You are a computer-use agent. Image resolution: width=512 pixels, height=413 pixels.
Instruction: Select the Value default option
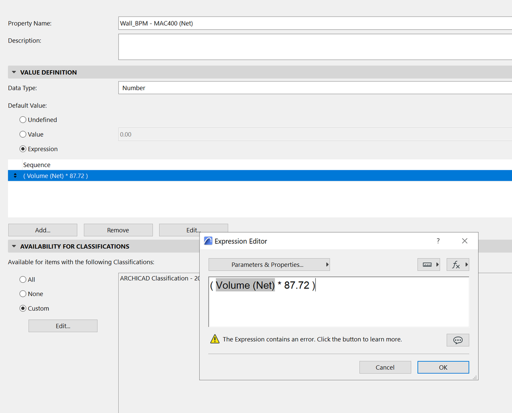[x=23, y=134]
